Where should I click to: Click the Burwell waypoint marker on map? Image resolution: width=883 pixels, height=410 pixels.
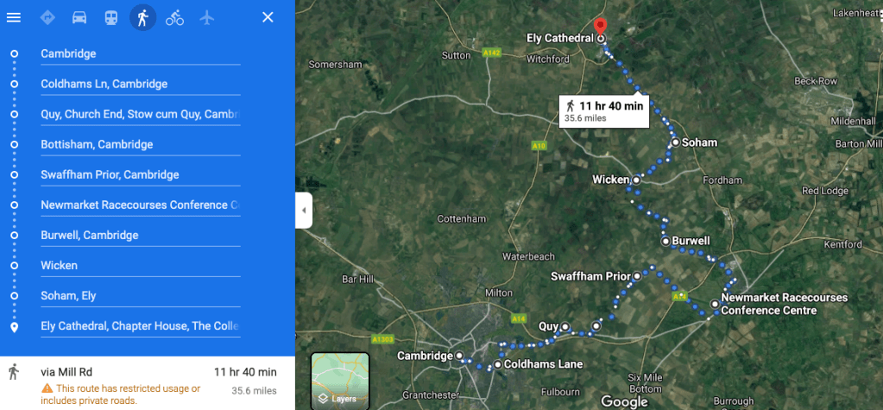pos(665,242)
